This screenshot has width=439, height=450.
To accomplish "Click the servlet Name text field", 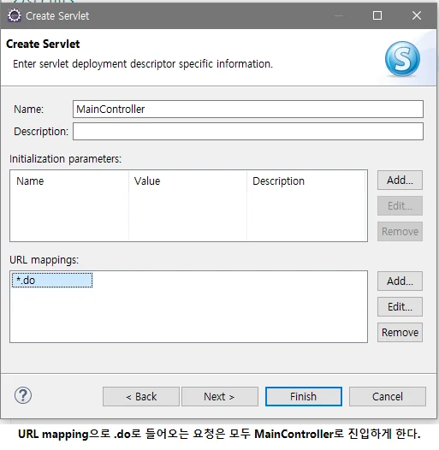I will point(248,109).
